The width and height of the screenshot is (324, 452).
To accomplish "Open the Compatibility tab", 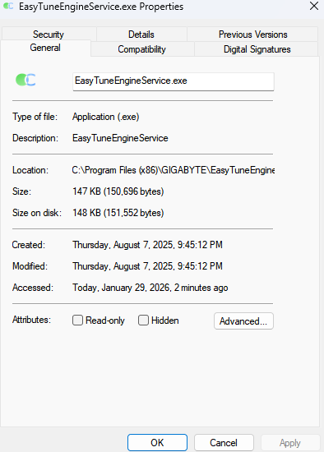I will (x=142, y=49).
